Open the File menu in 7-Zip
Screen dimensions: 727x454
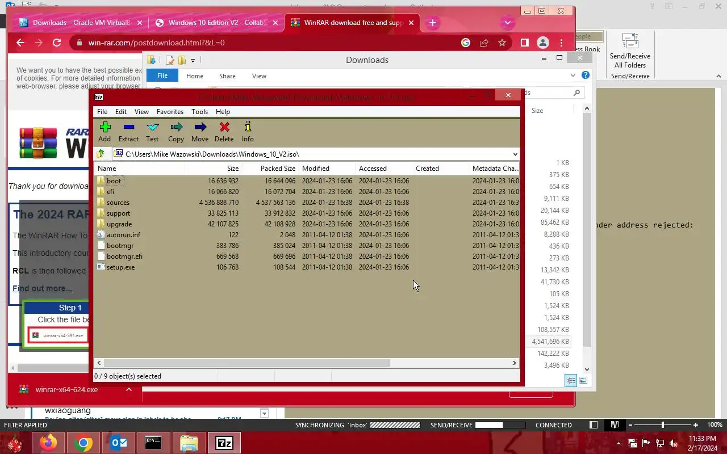tap(102, 112)
